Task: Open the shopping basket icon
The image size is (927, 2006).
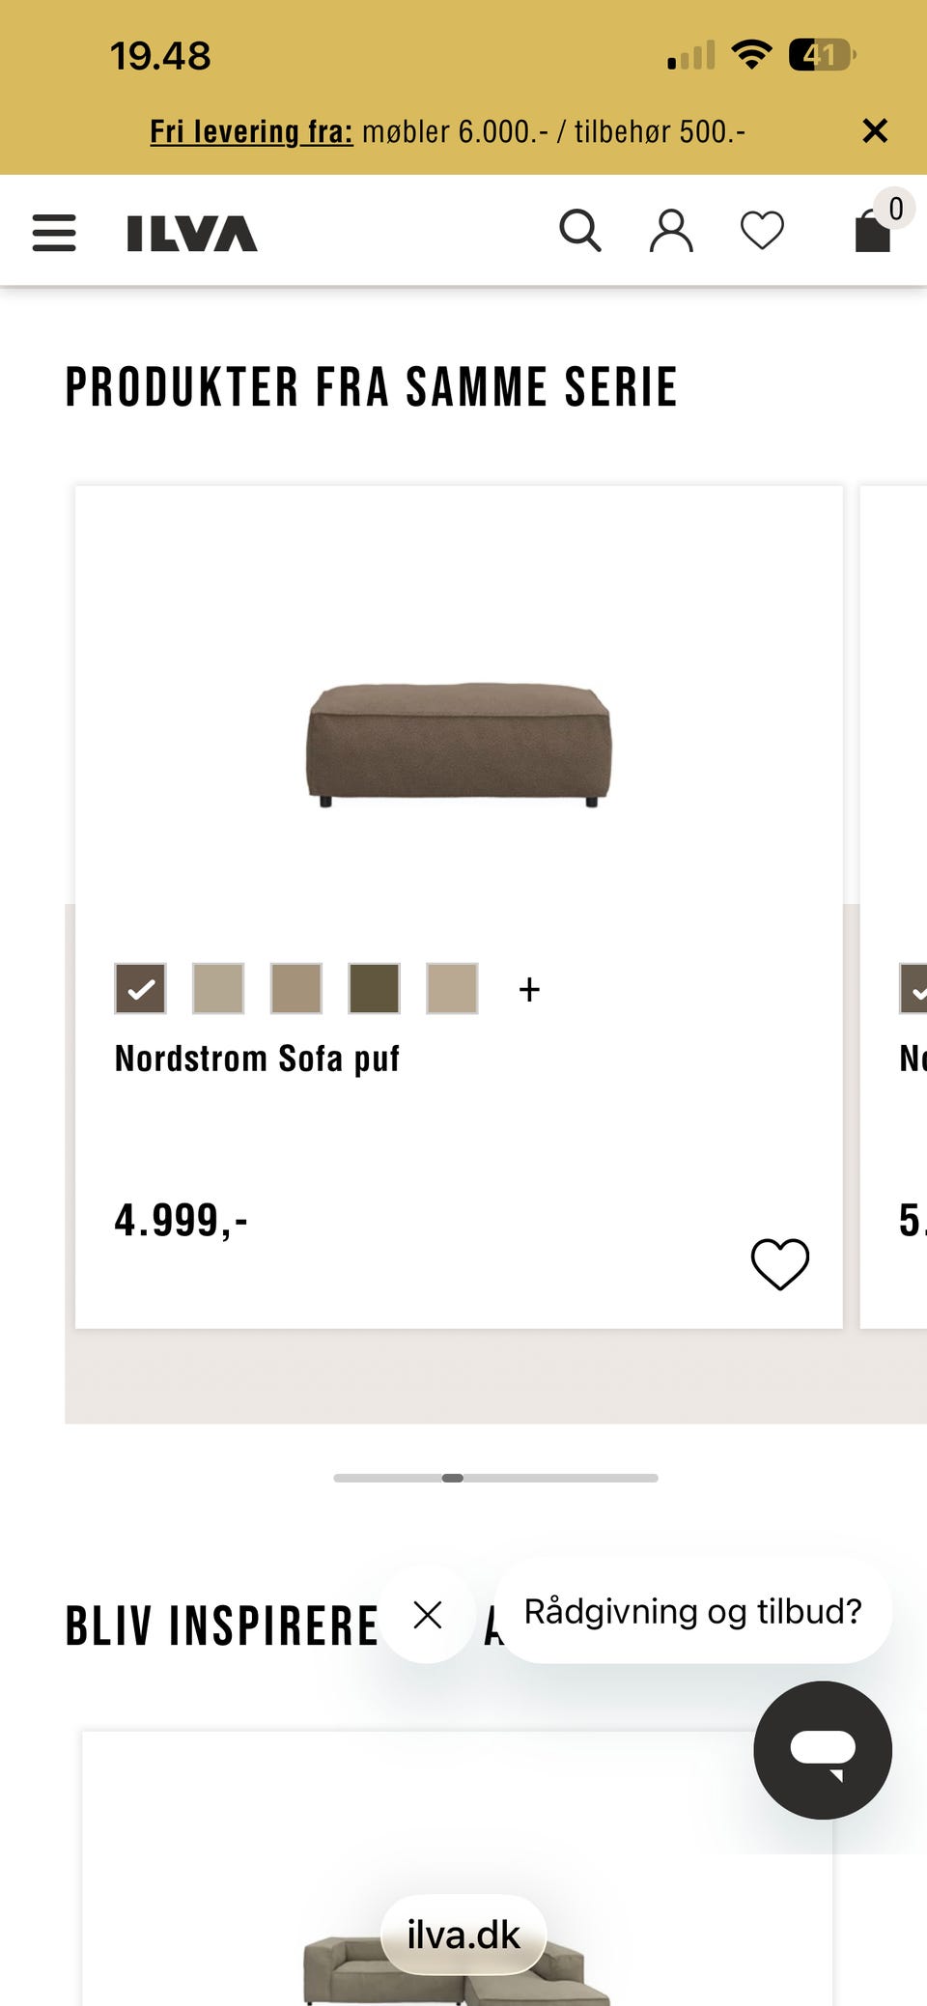Action: coord(872,232)
